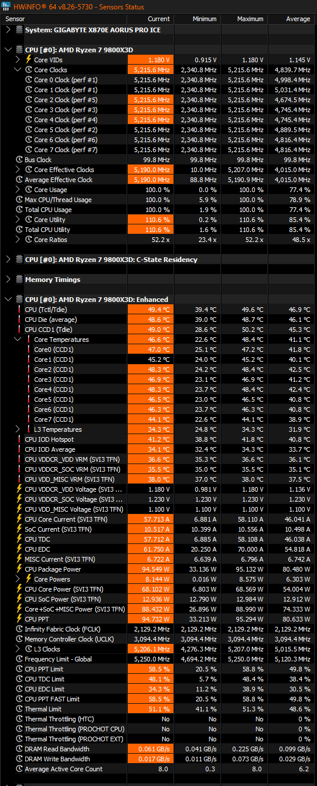Click the circle icon beside DRAM Read Bandwidth
The width and height of the screenshot is (317, 786).
tap(19, 749)
